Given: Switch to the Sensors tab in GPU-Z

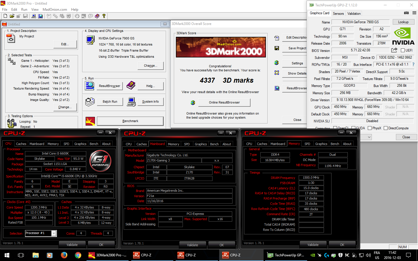Looking at the screenshot, I should [x=338, y=14].
